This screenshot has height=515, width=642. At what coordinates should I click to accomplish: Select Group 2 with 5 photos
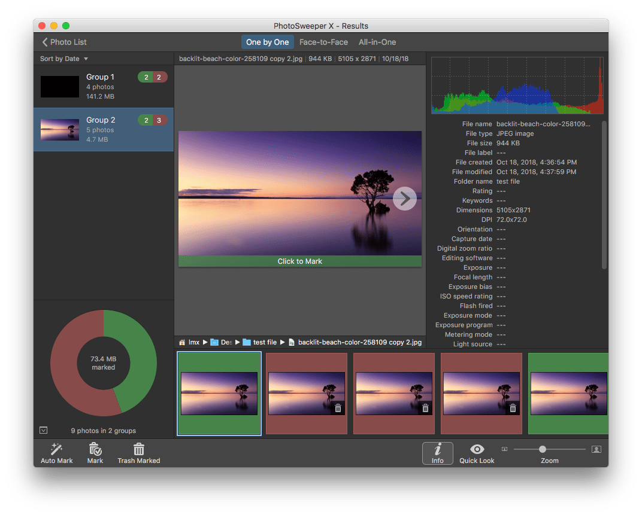pyautogui.click(x=104, y=130)
